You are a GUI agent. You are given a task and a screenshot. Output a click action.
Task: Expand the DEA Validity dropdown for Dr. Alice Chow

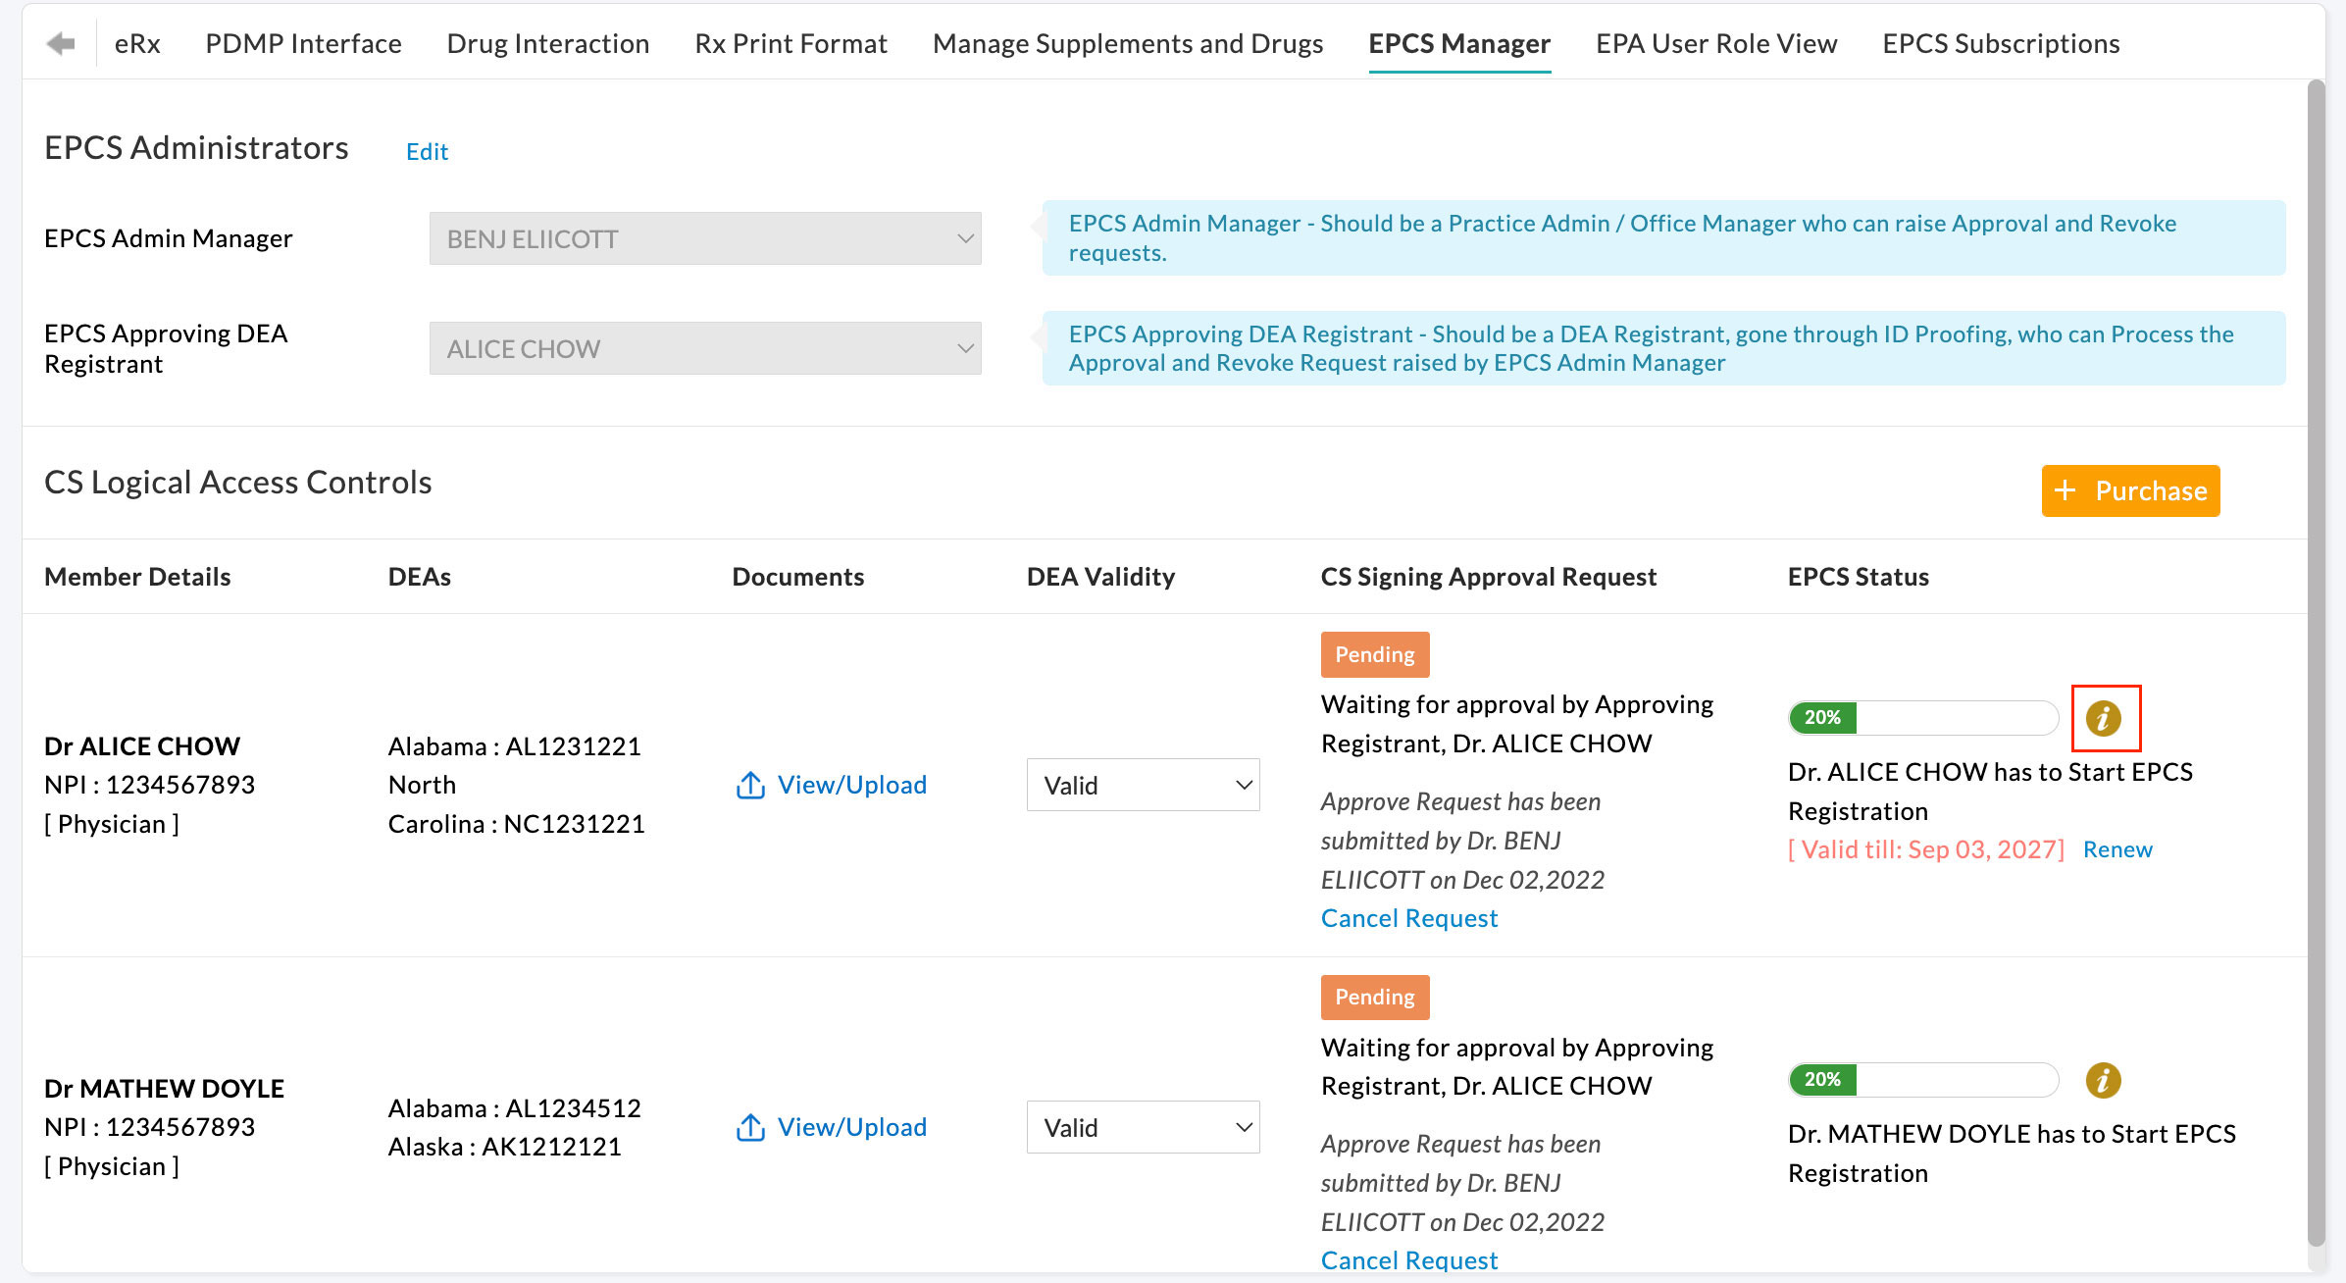[x=1143, y=784]
